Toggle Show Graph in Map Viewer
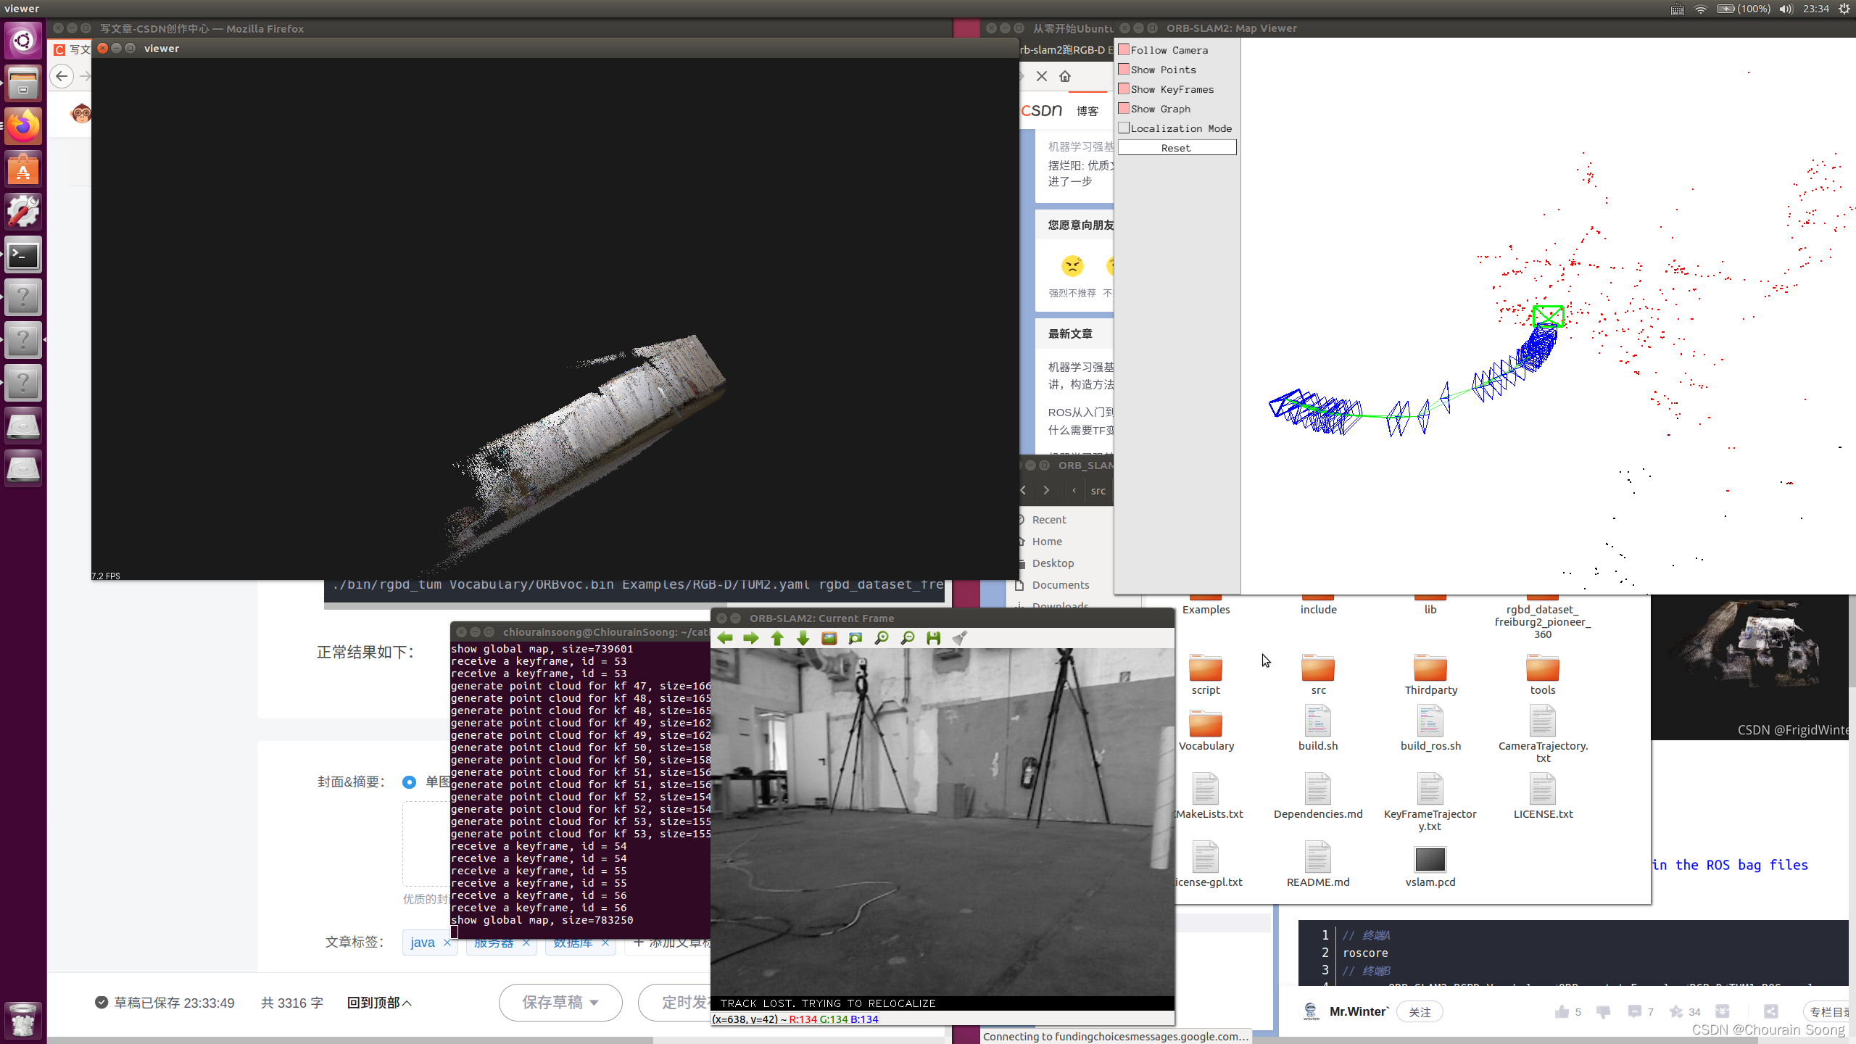Image resolution: width=1856 pixels, height=1044 pixels. coord(1124,108)
